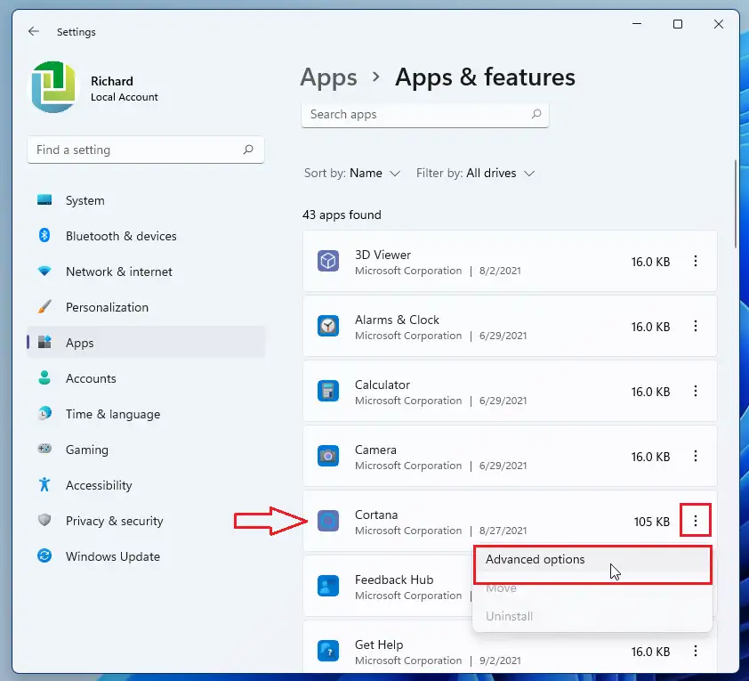Image resolution: width=749 pixels, height=681 pixels.
Task: Open more options for 3D Viewer
Action: pos(696,261)
